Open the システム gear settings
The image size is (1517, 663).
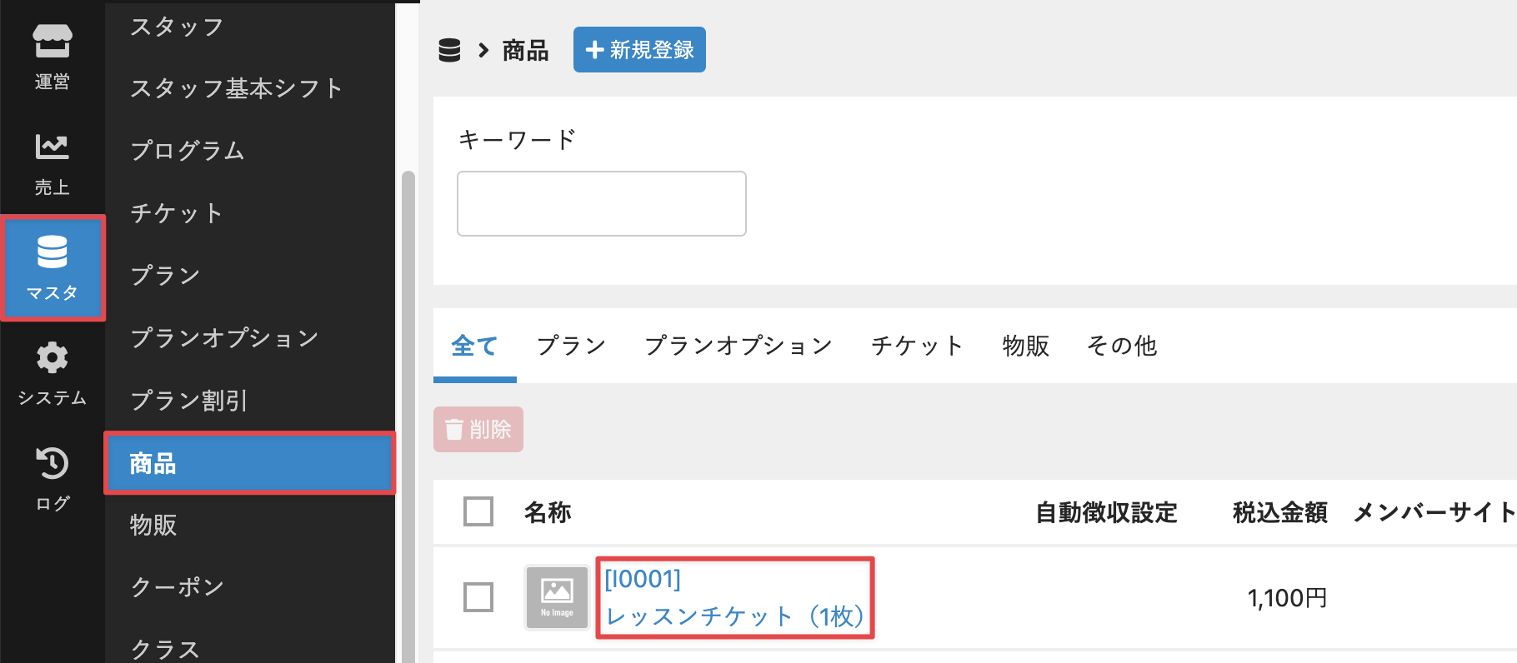[52, 372]
